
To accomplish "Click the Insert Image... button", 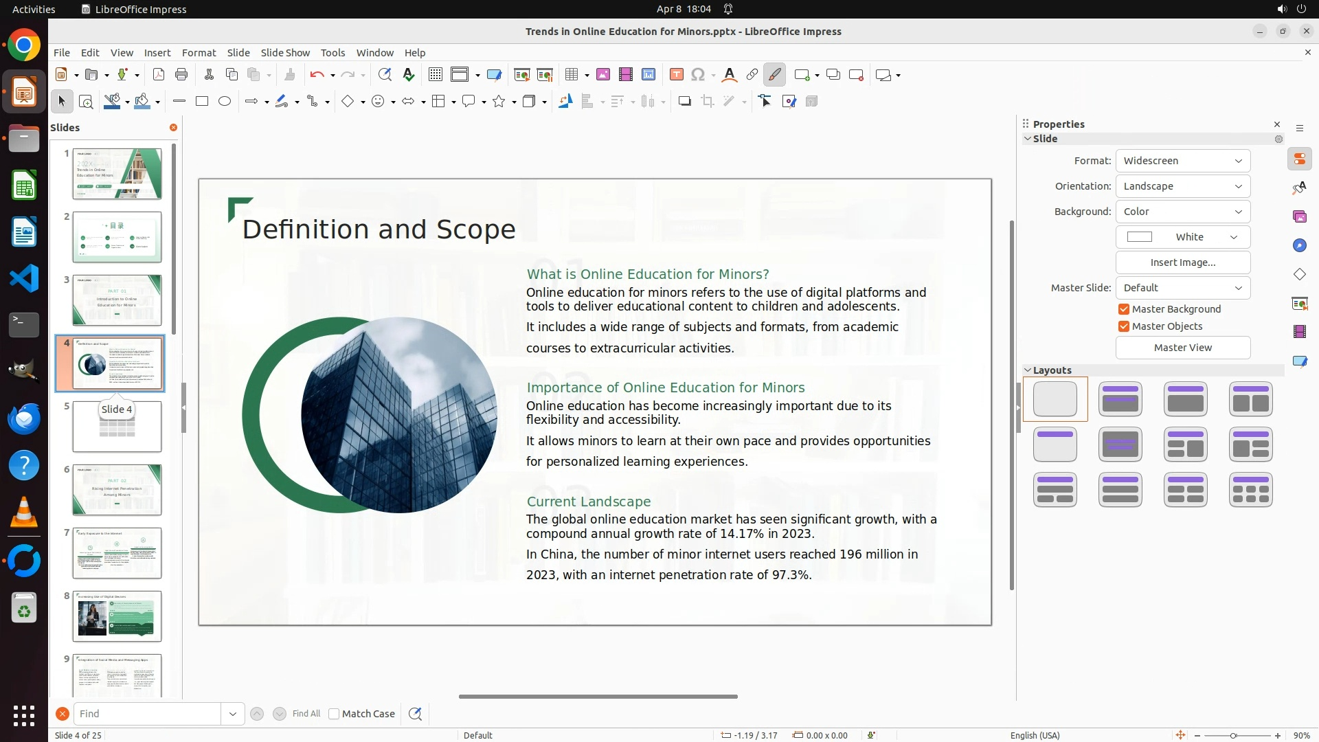I will pos(1182,262).
